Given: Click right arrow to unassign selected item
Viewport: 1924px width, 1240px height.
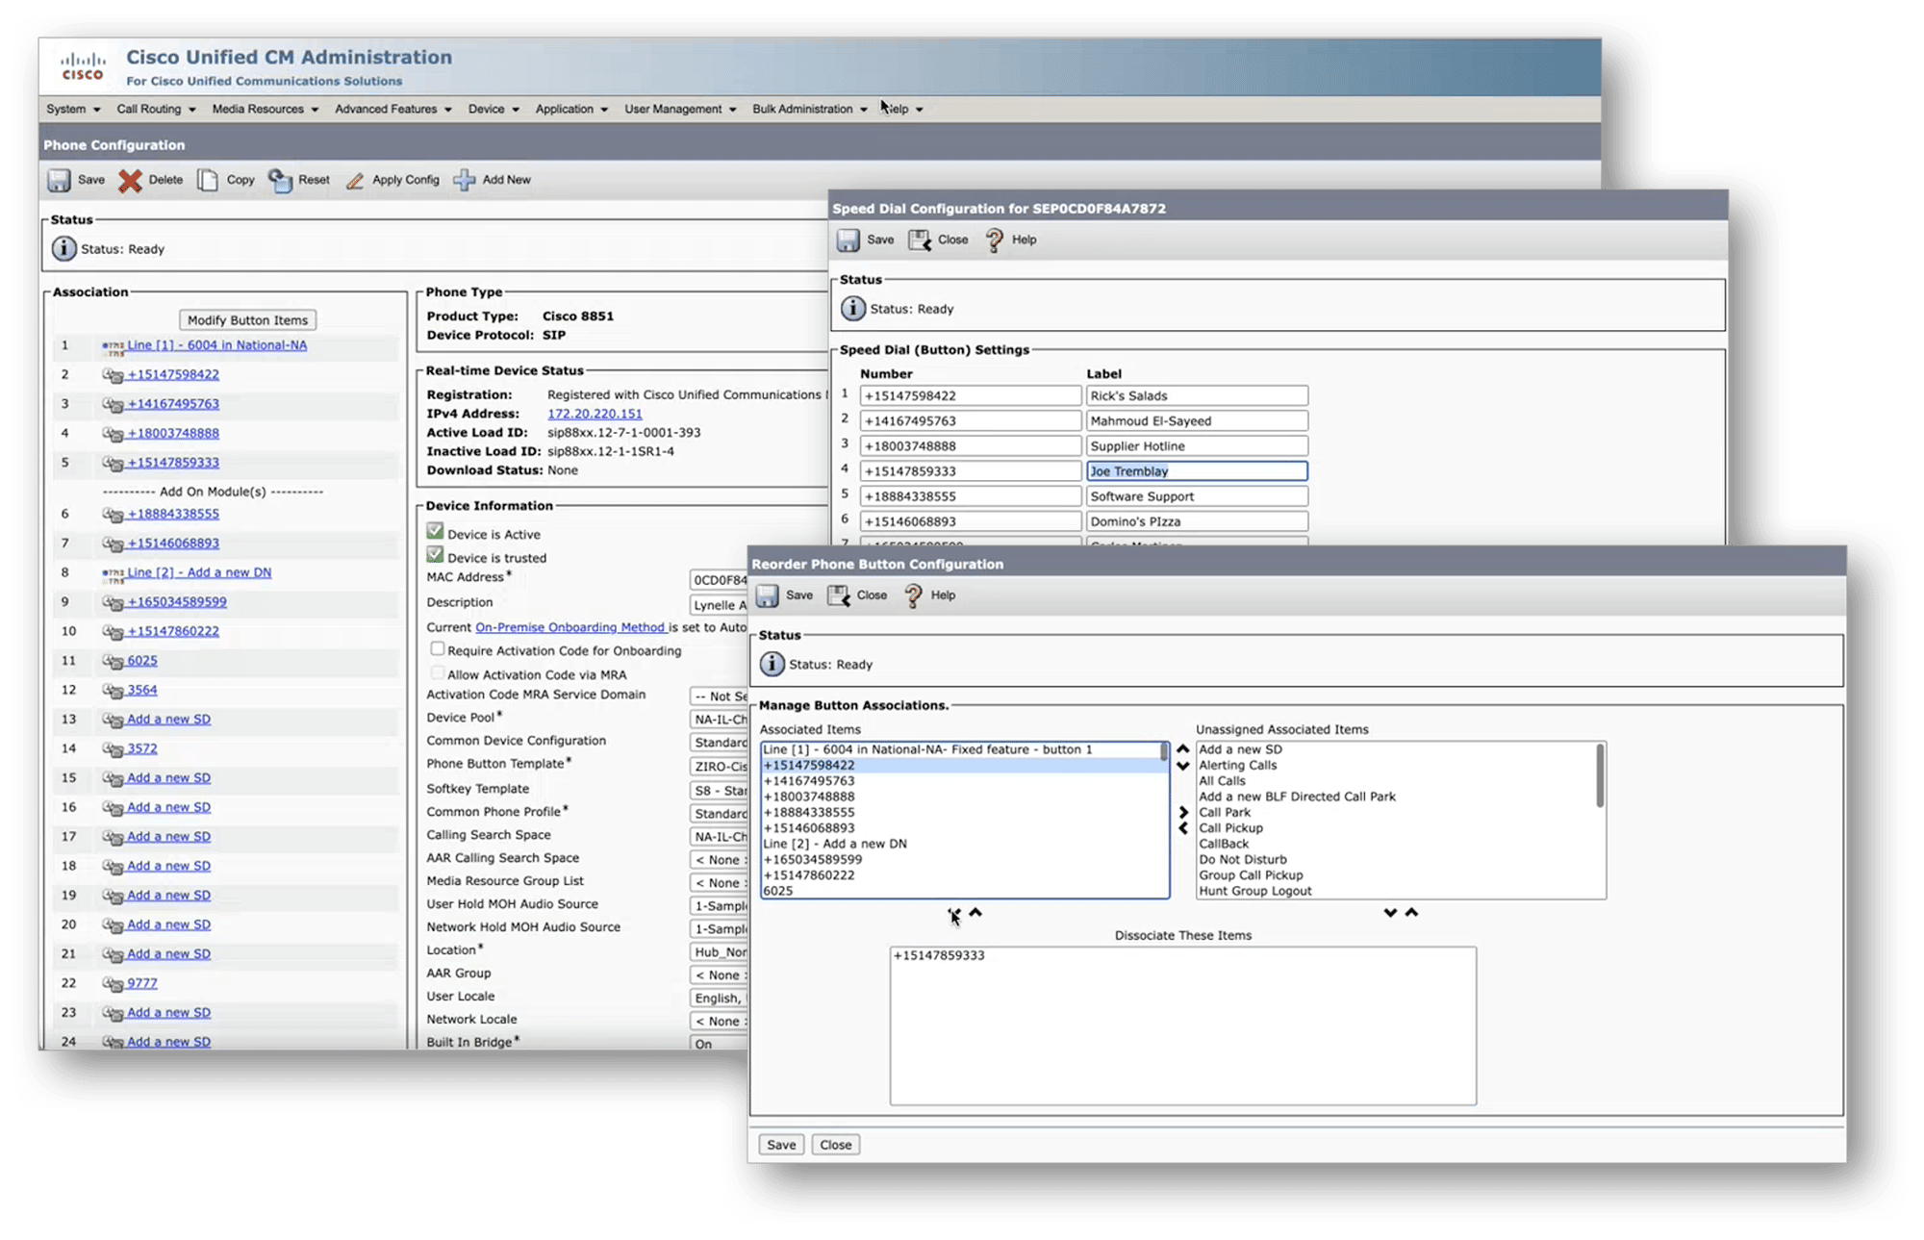Looking at the screenshot, I should click(x=1183, y=812).
